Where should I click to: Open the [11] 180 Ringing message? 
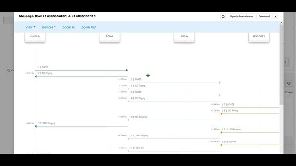[x=231, y=129]
